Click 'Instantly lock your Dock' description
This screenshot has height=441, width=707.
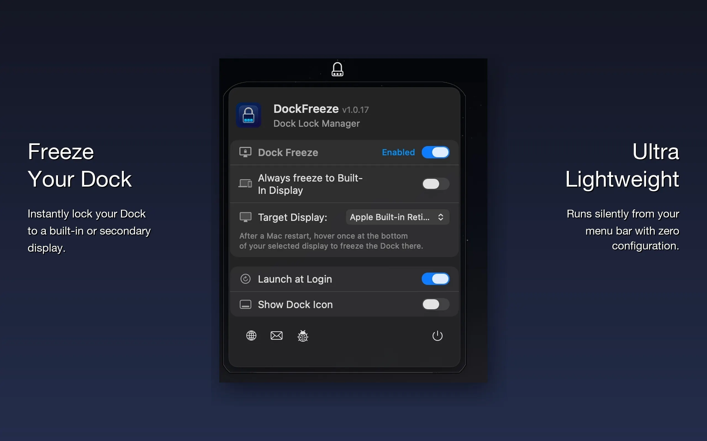(x=89, y=231)
